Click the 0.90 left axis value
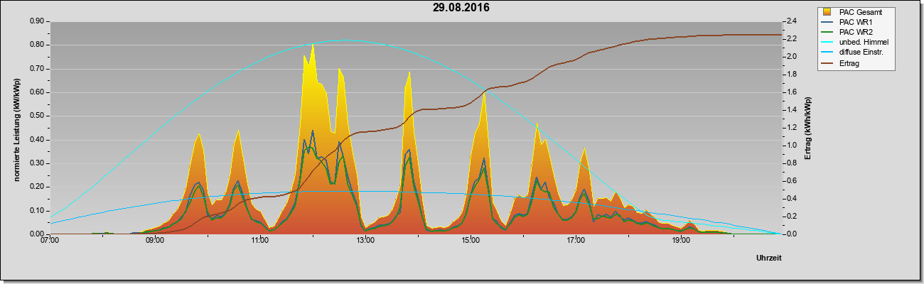Screen dimensions: 924x284 pos(36,21)
